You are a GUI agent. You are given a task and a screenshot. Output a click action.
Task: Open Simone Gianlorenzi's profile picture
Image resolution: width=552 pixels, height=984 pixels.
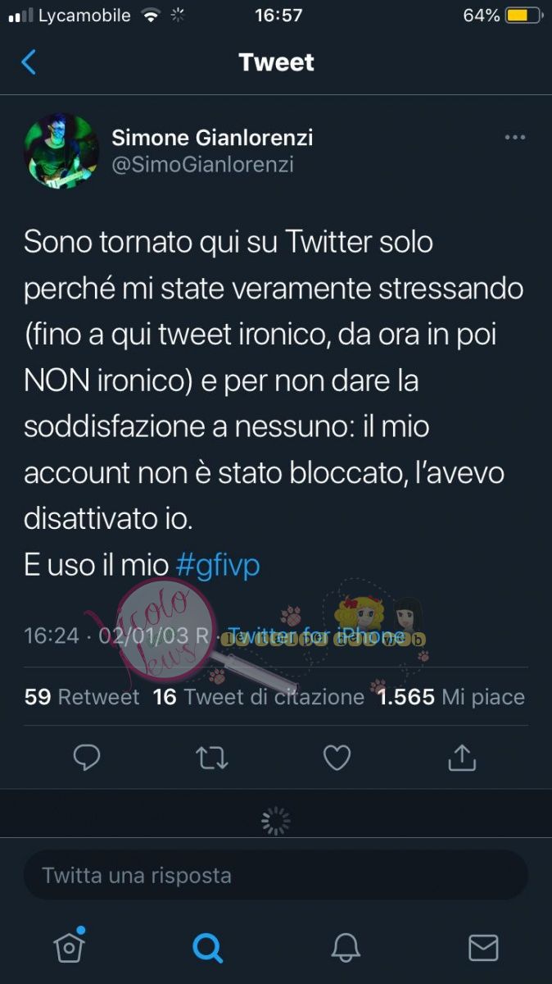pyautogui.click(x=61, y=151)
